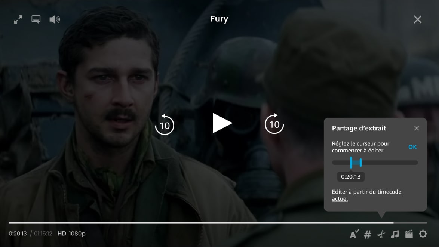This screenshot has width=439, height=247.
Task: Confirm clip selection with OK
Action: coord(412,147)
